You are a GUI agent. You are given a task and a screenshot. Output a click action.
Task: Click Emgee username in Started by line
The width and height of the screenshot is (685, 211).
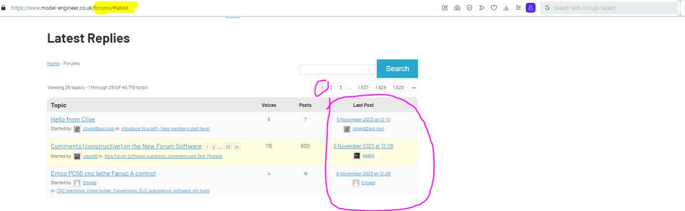pyautogui.click(x=90, y=183)
